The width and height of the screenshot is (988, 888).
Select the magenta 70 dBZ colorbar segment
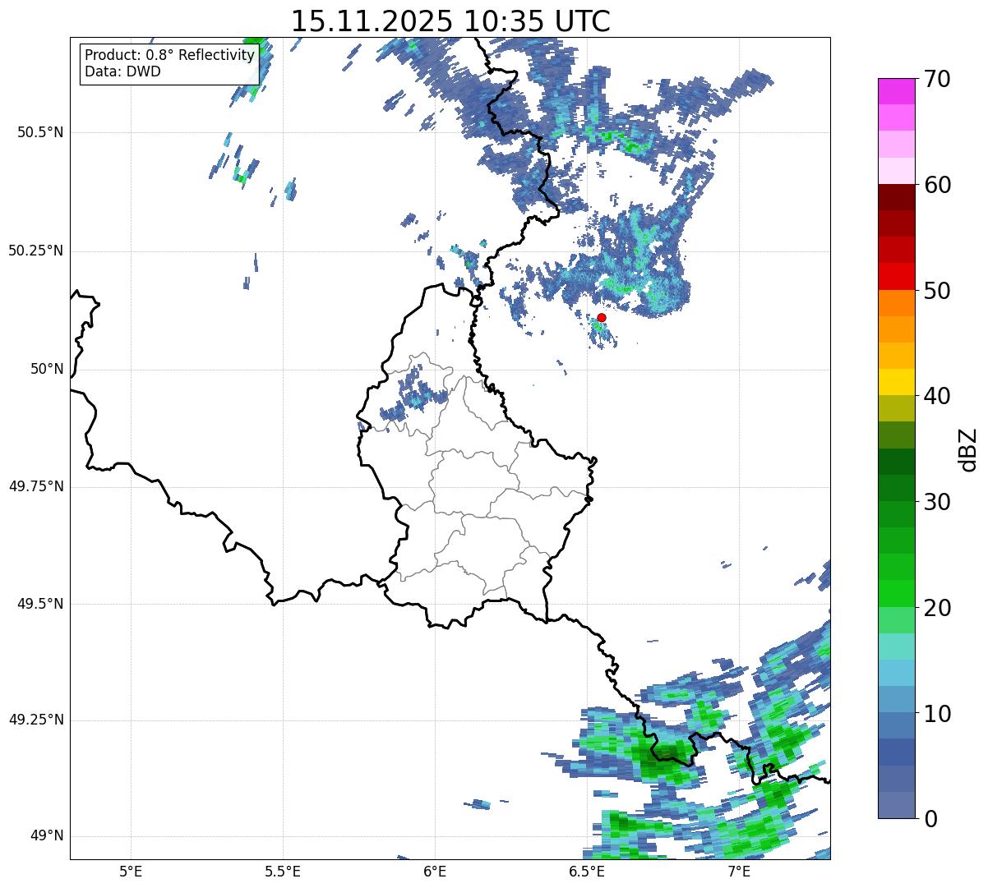pyautogui.click(x=897, y=91)
